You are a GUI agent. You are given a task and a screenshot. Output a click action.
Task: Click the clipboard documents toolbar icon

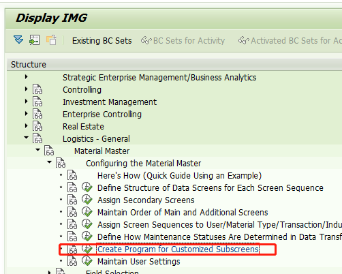51,40
